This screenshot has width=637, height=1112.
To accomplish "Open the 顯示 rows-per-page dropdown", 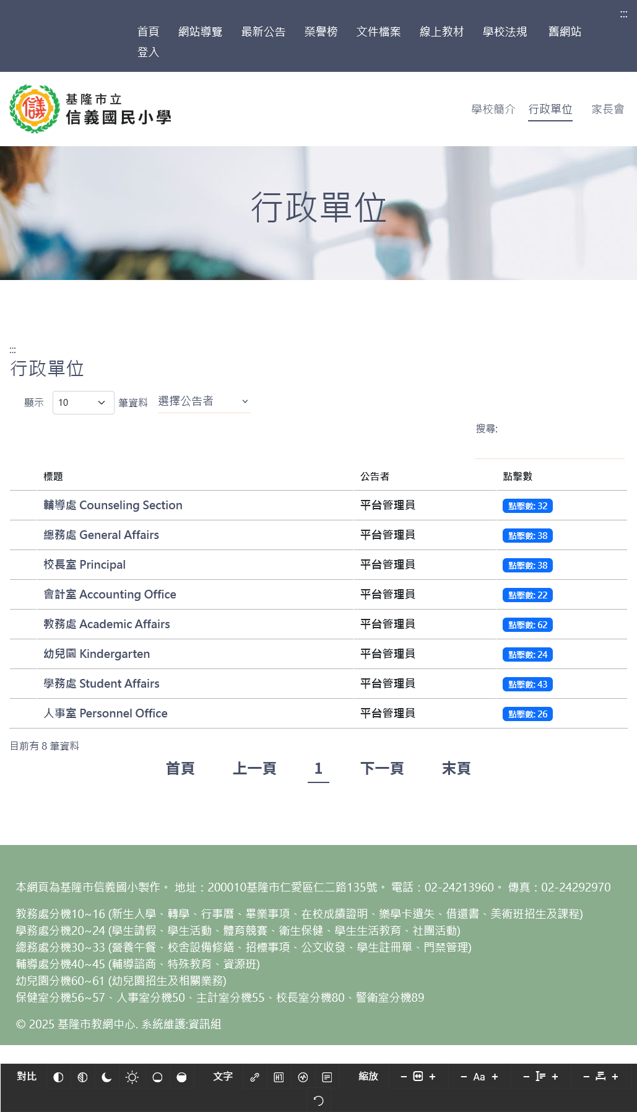I will [x=84, y=403].
